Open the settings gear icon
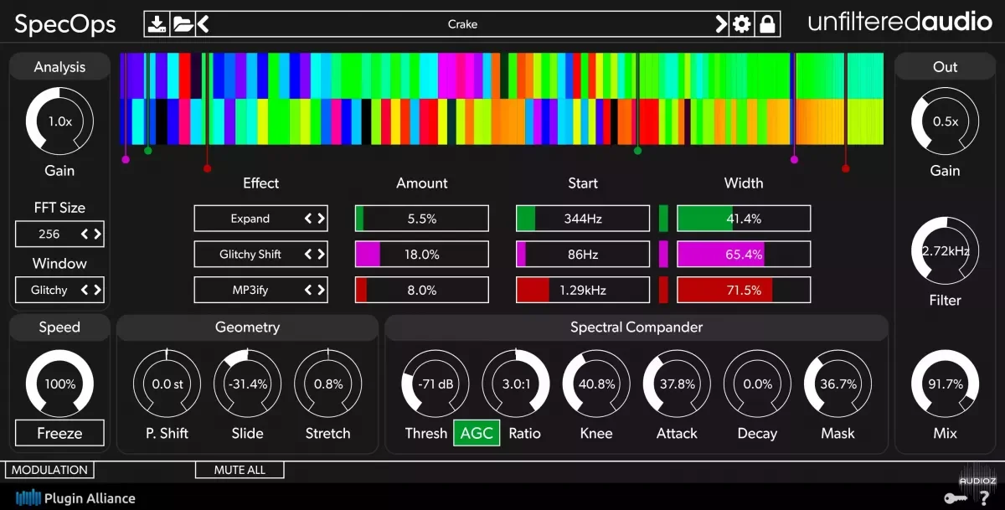 742,24
